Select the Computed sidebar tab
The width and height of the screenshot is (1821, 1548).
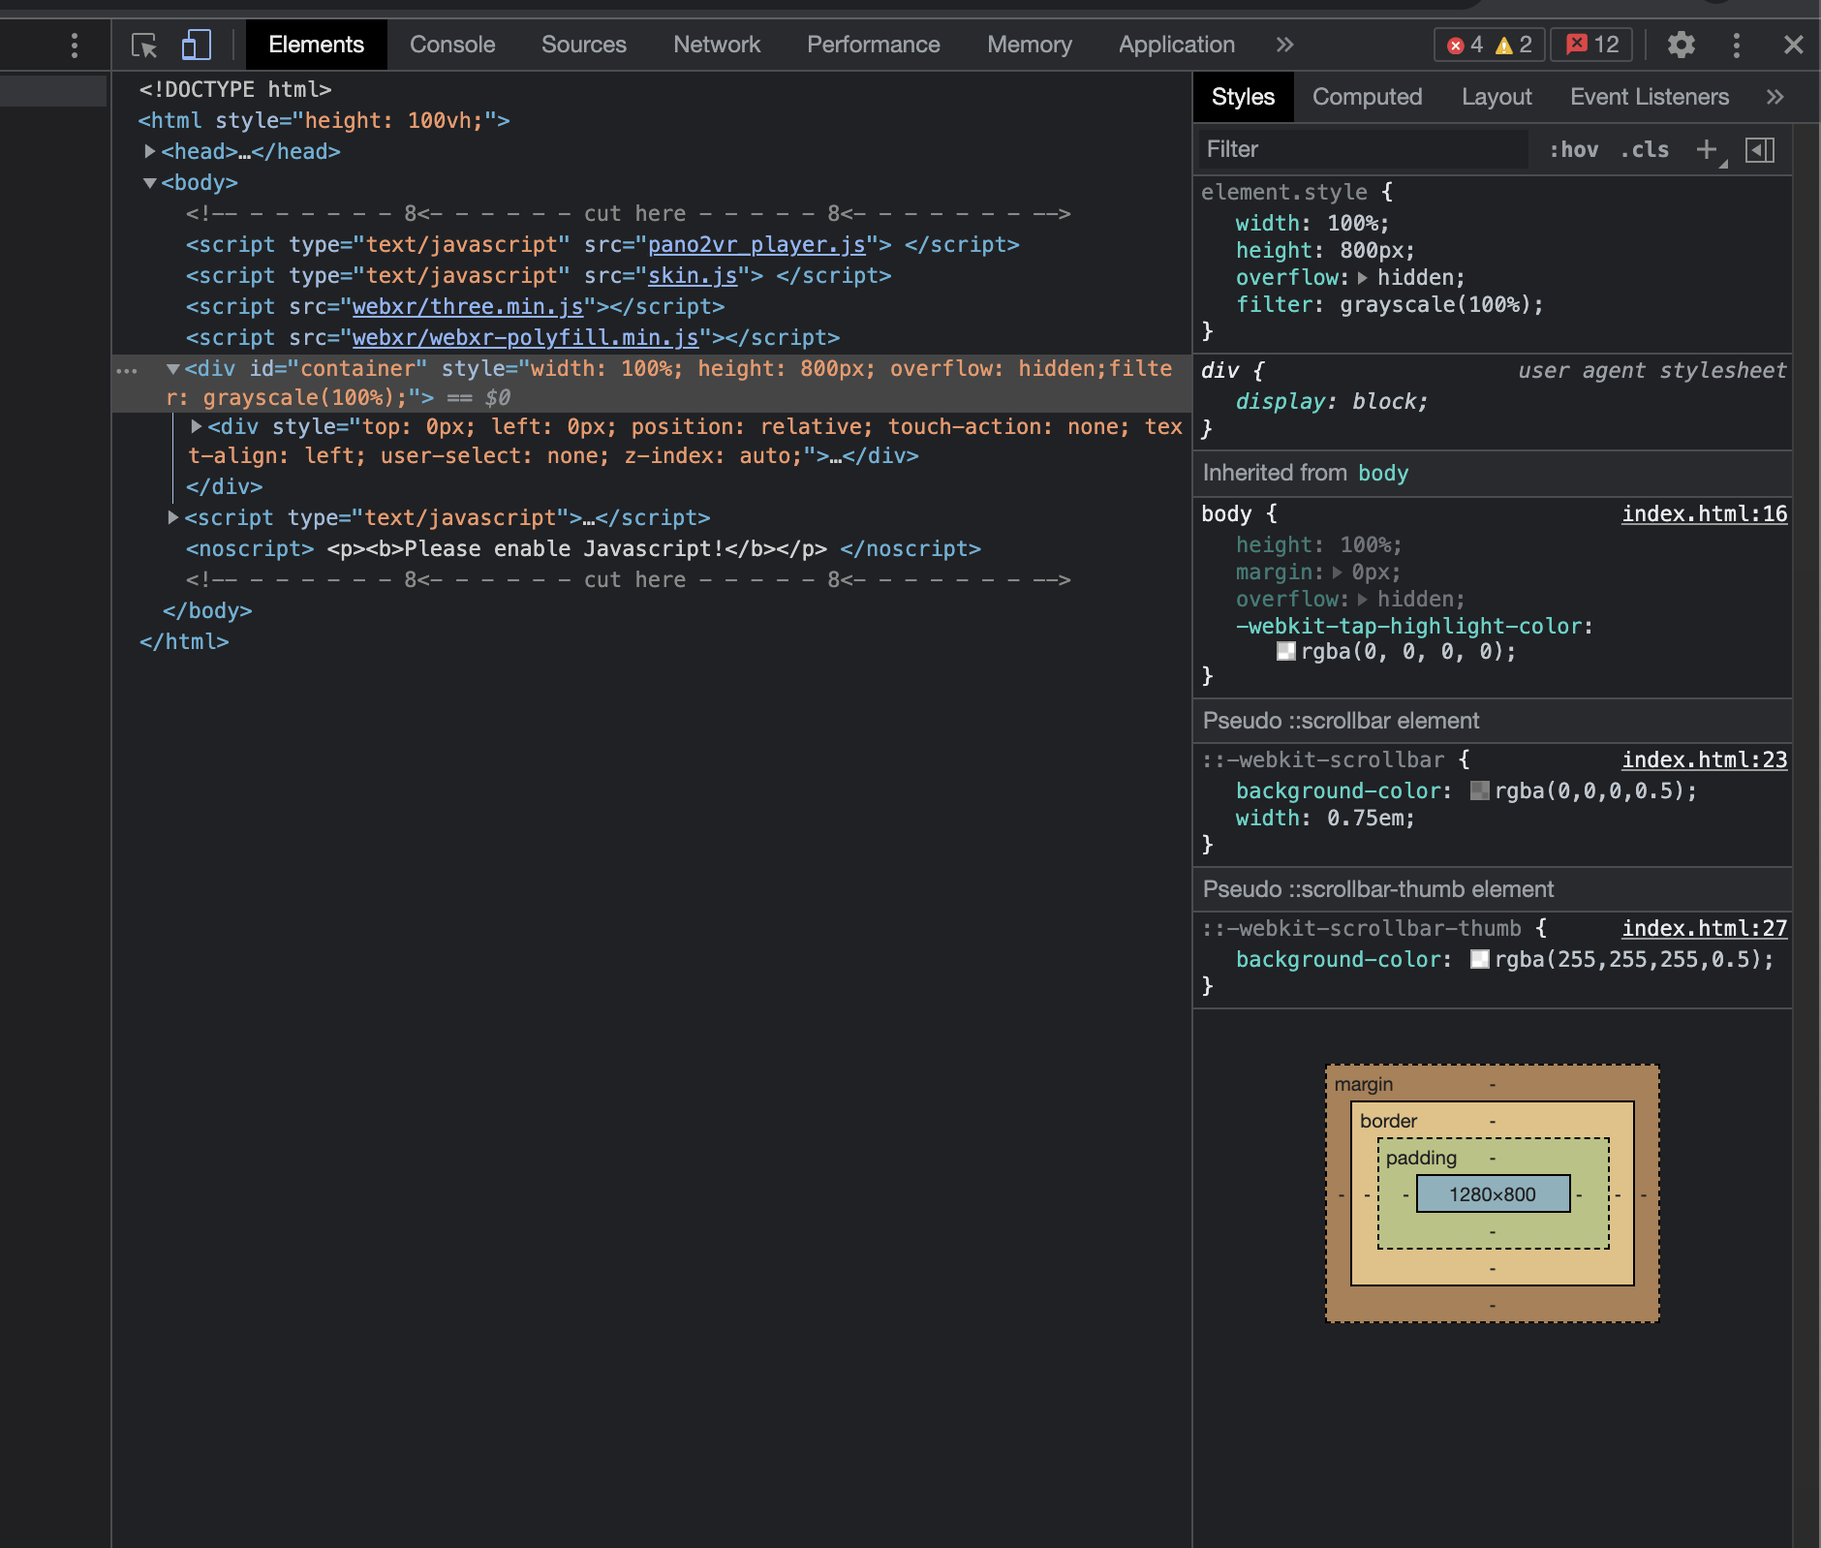[1367, 97]
